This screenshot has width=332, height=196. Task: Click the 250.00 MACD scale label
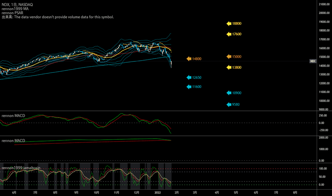click(323, 115)
